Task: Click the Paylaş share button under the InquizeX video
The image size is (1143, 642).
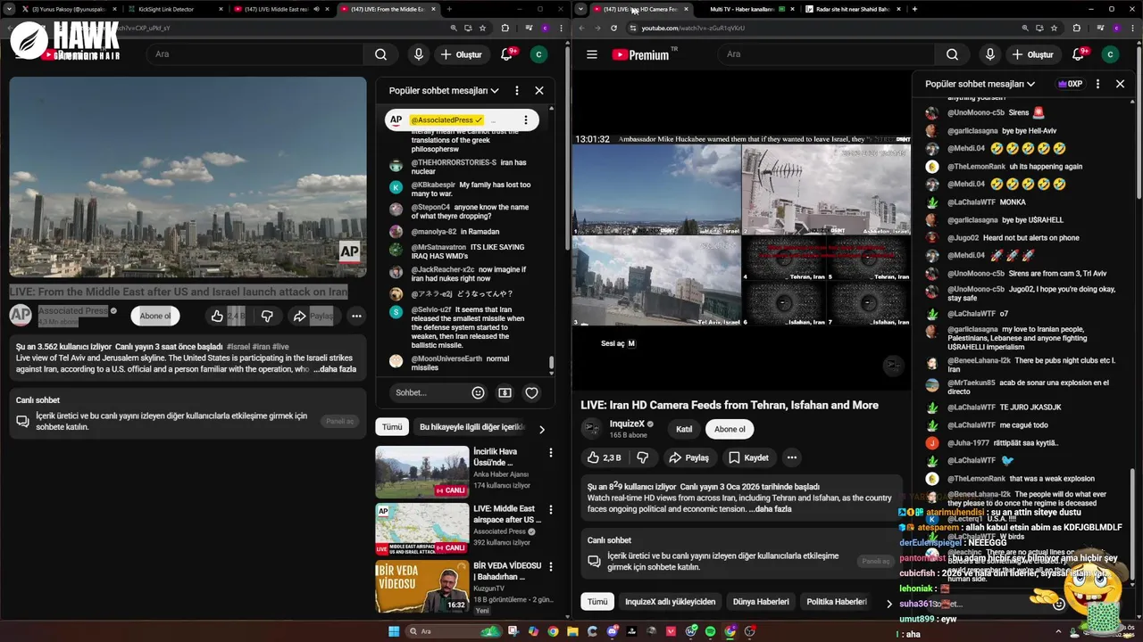Action: pos(688,457)
